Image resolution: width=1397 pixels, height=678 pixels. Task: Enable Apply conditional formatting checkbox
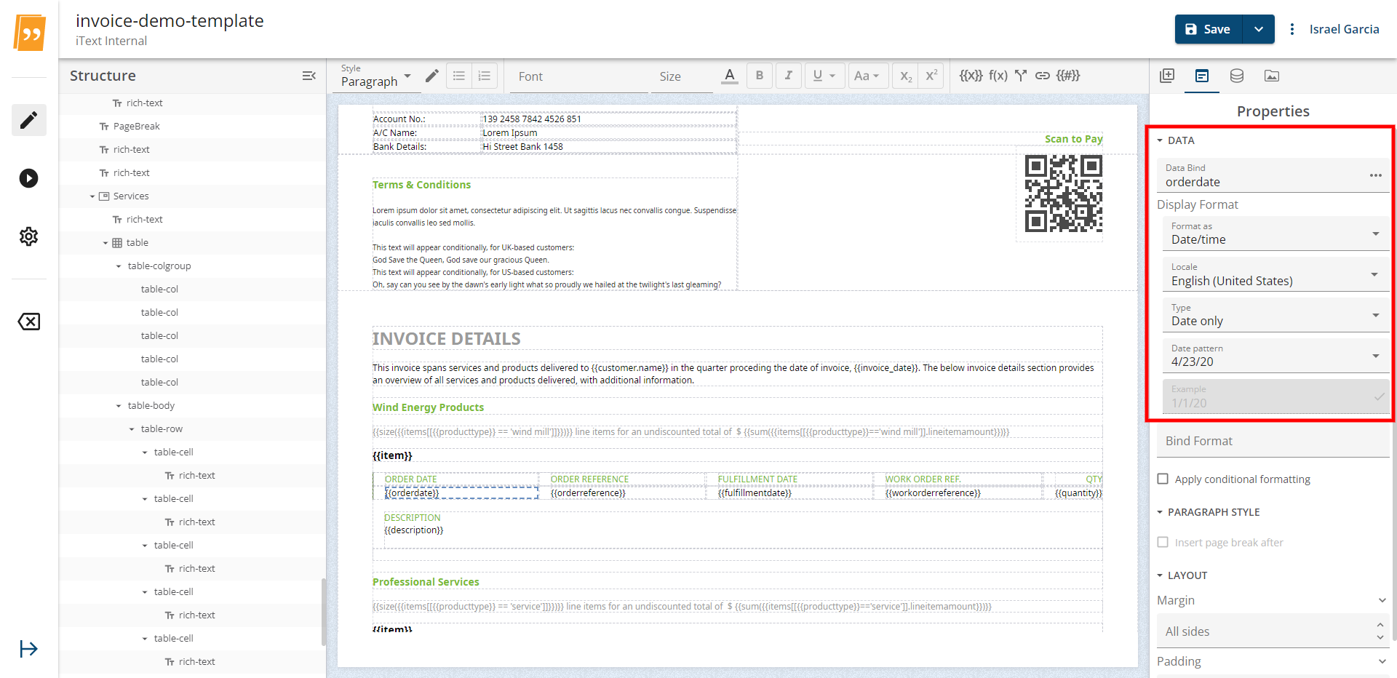pyautogui.click(x=1163, y=479)
